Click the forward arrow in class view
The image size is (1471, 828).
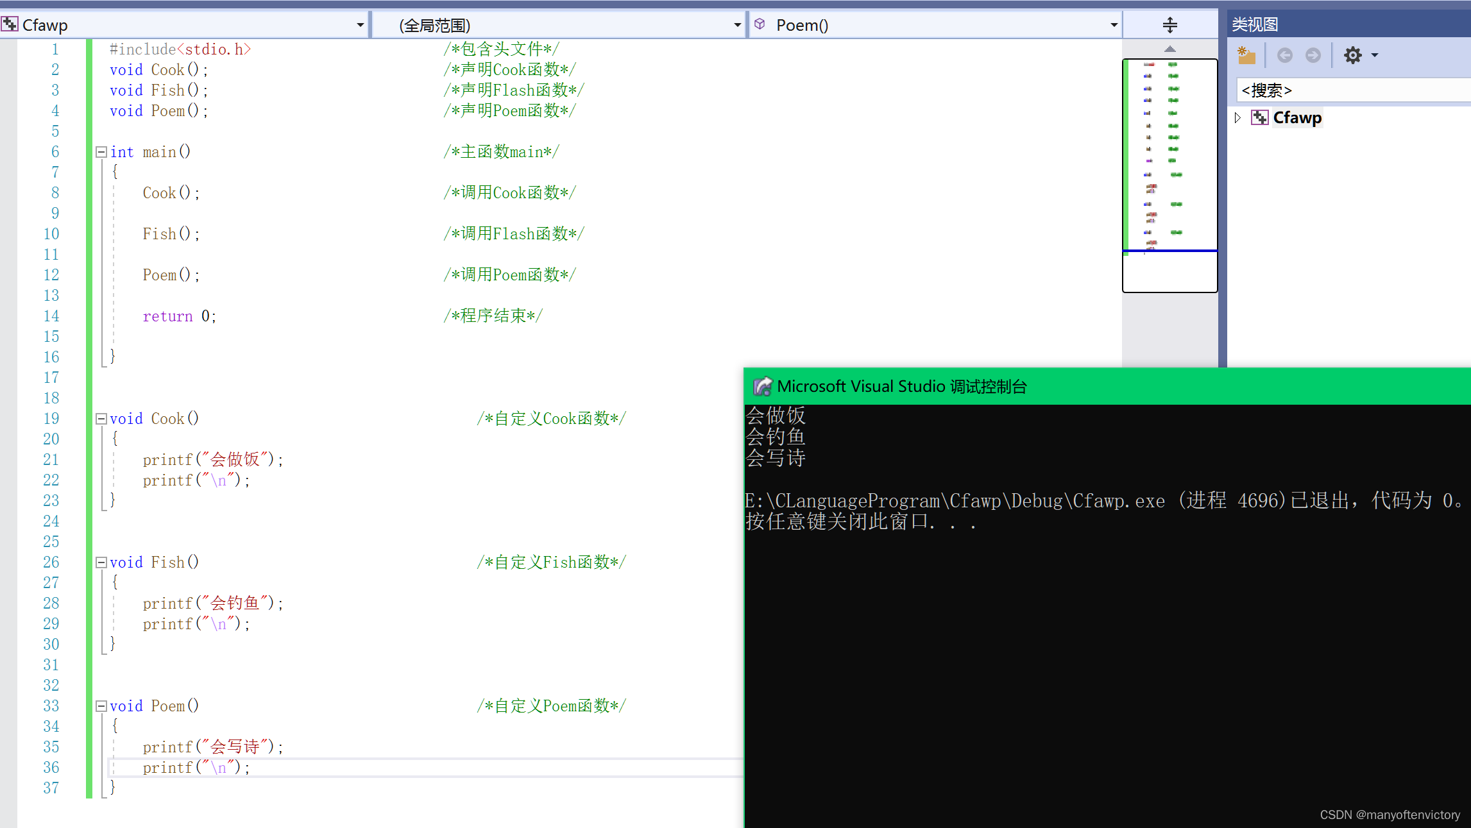(1313, 56)
